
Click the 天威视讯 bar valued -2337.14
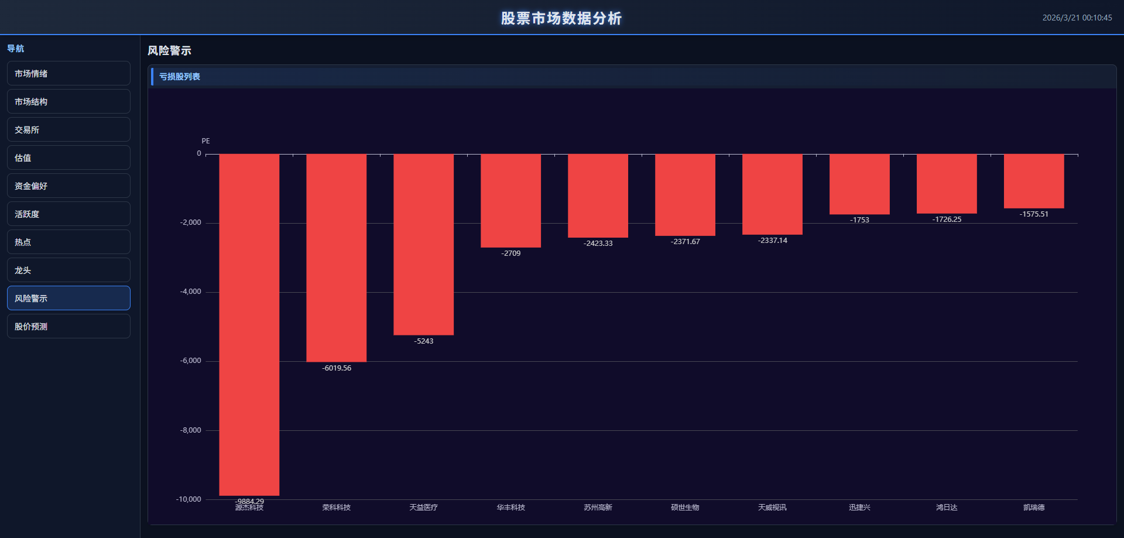772,194
